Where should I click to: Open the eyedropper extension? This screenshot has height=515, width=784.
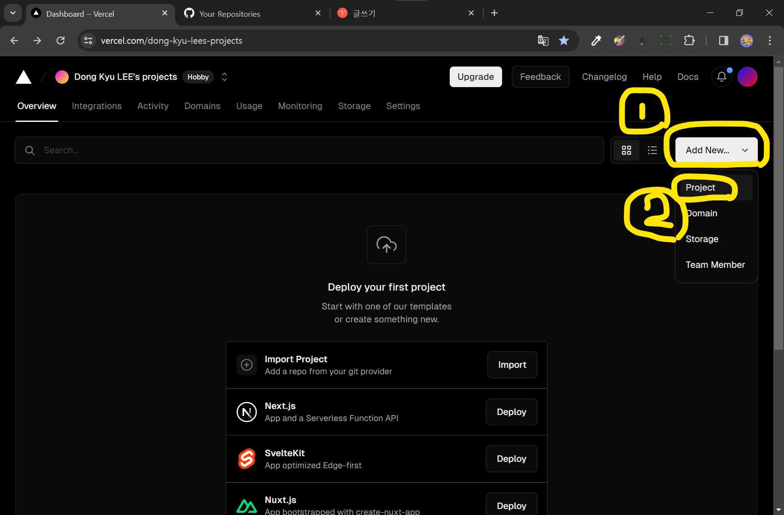[596, 40]
